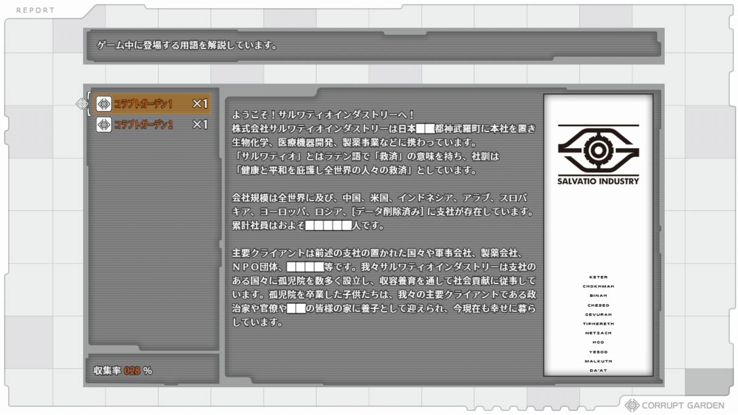Viewport: 738px width, 415px height.
Task: Click the CORRUPT GARDEN label
Action: tap(683, 406)
